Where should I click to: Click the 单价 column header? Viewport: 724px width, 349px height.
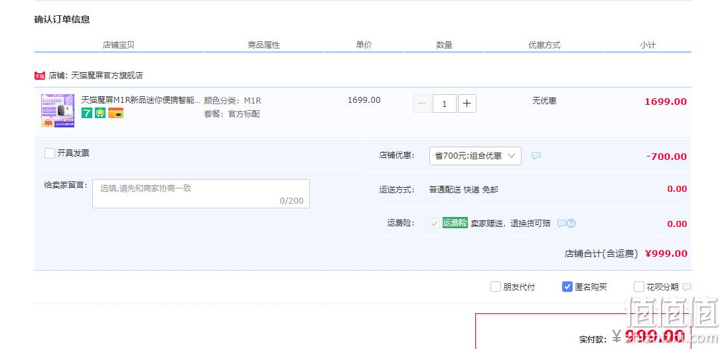364,44
